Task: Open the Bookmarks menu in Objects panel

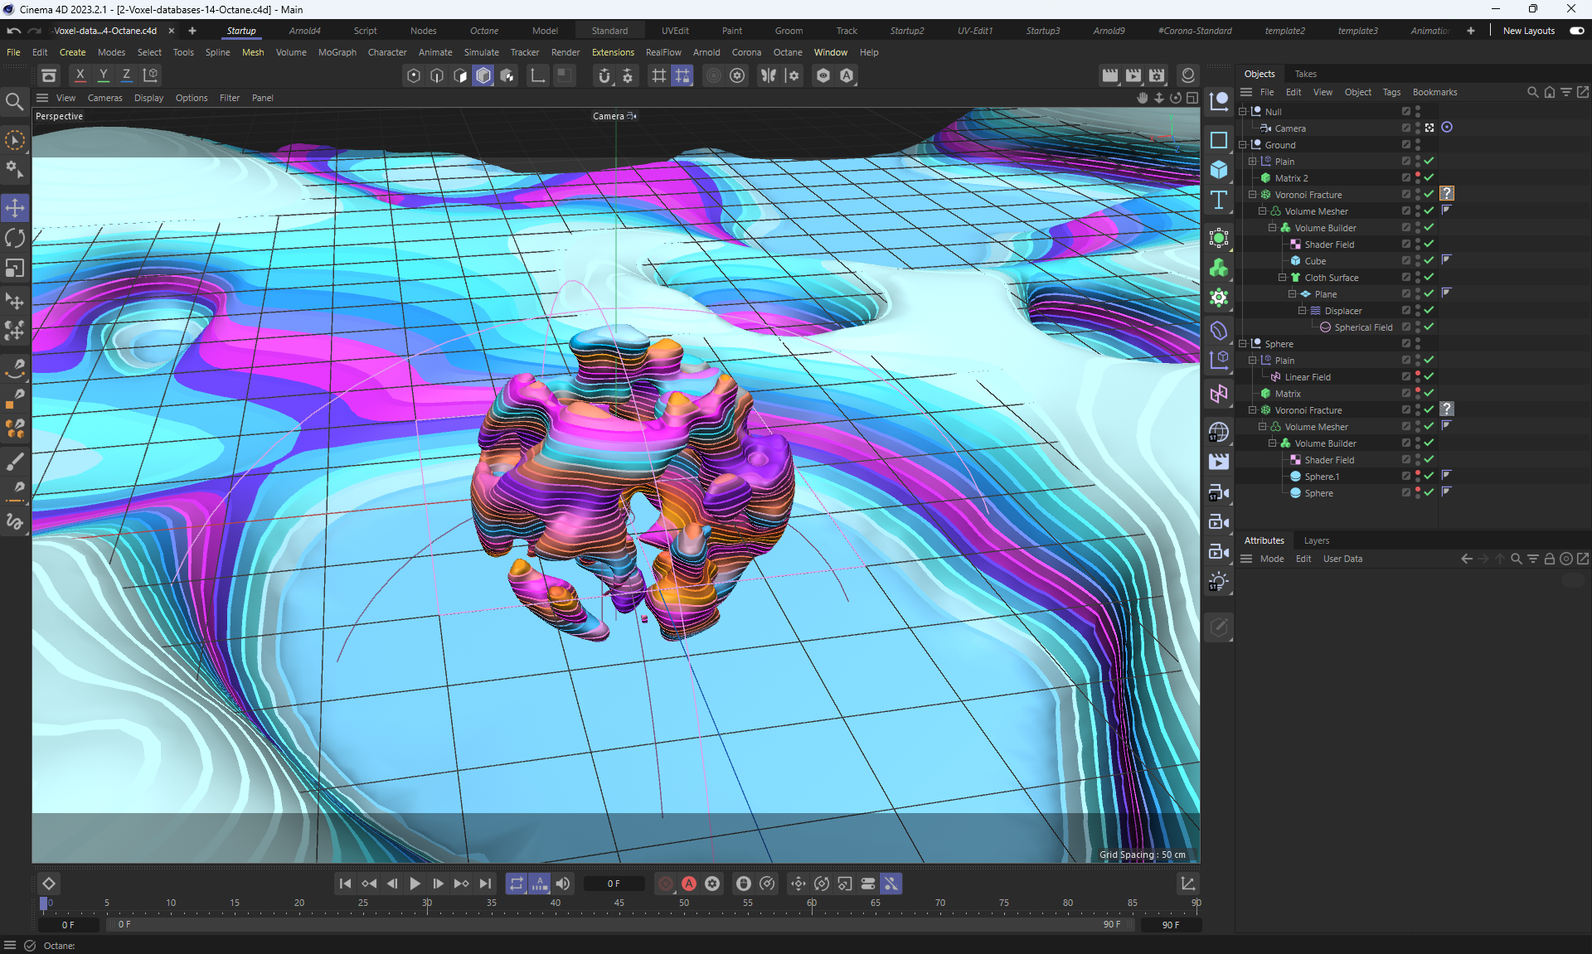Action: point(1434,92)
